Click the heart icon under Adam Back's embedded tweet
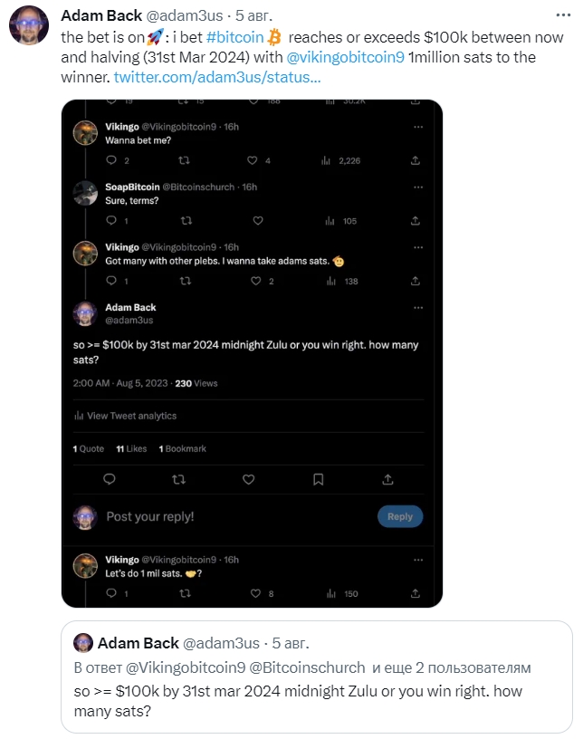The height and width of the screenshot is (739, 583). click(248, 479)
